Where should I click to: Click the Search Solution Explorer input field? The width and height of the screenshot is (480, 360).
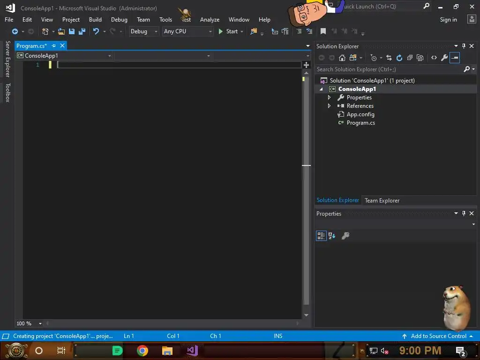[389, 69]
